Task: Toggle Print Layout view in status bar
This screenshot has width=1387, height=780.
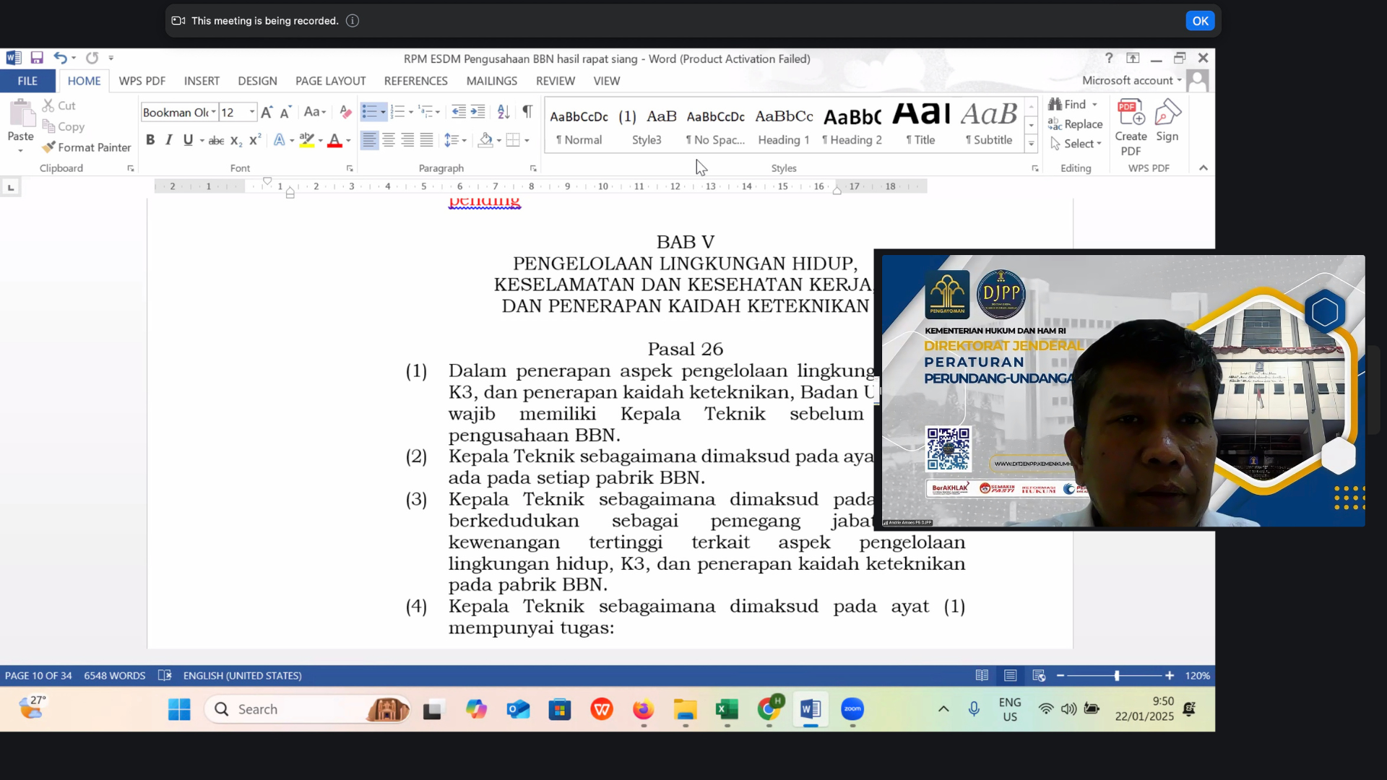Action: point(1010,675)
